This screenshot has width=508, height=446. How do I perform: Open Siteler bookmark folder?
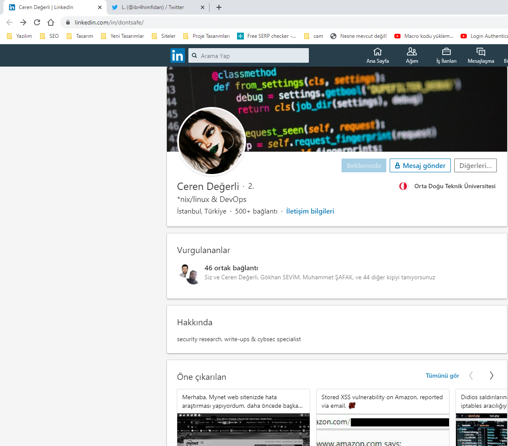[163, 36]
